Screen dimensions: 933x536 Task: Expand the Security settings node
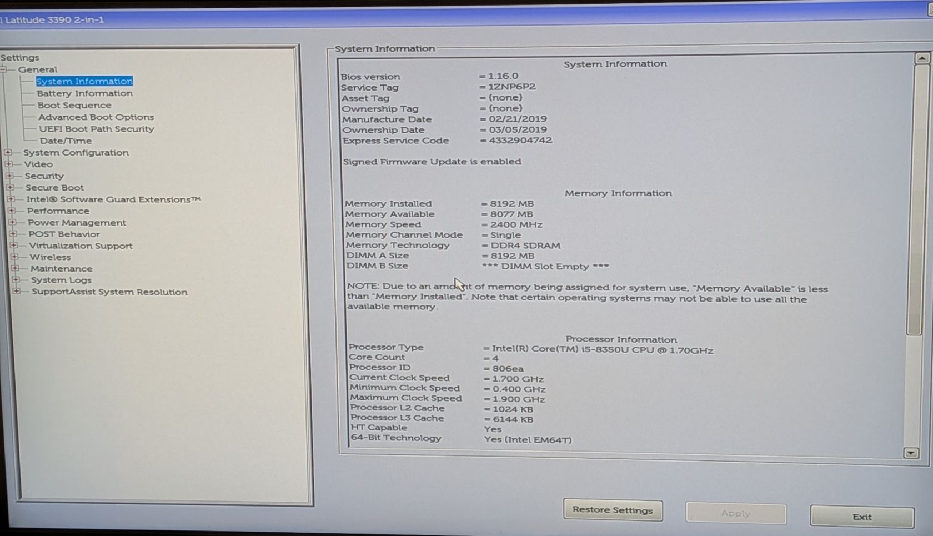point(9,176)
